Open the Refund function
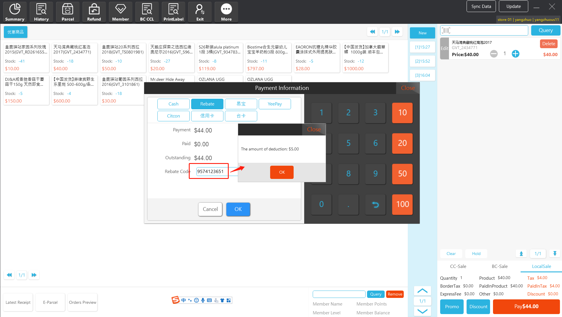Image resolution: width=562 pixels, height=317 pixels. tap(94, 12)
